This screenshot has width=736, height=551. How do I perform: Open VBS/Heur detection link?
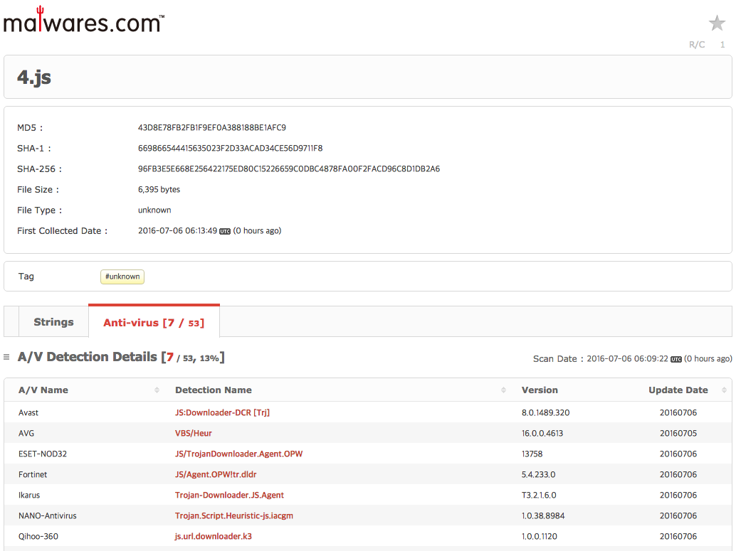[194, 433]
